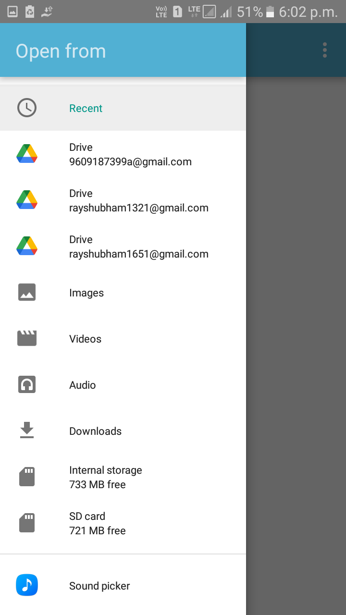Select rayshubham1651@gmail.com account text
The image size is (346, 615).
pos(139,254)
